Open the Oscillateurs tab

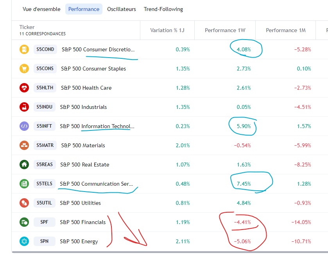click(122, 9)
